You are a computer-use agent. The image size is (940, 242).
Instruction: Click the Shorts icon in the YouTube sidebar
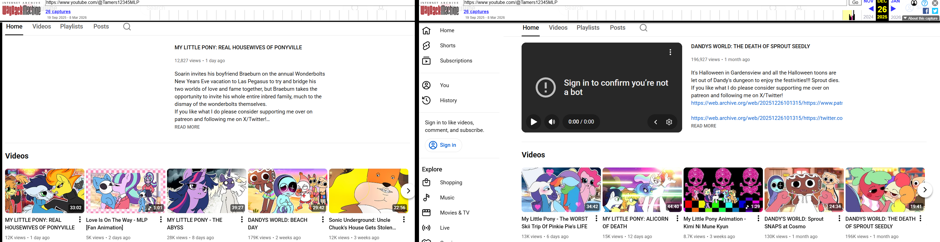tap(426, 46)
